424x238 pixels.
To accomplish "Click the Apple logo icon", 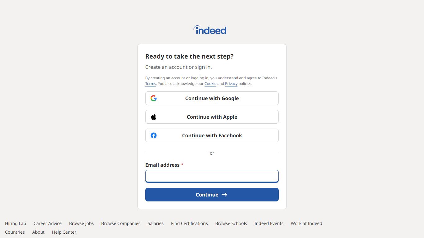I will (154, 117).
